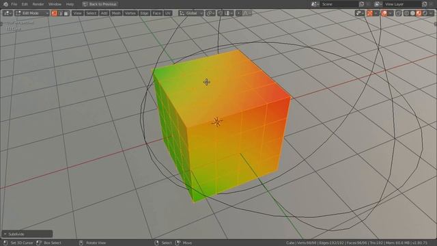Click the 3D cursor on the cube
This screenshot has height=246, width=437.
click(206, 82)
